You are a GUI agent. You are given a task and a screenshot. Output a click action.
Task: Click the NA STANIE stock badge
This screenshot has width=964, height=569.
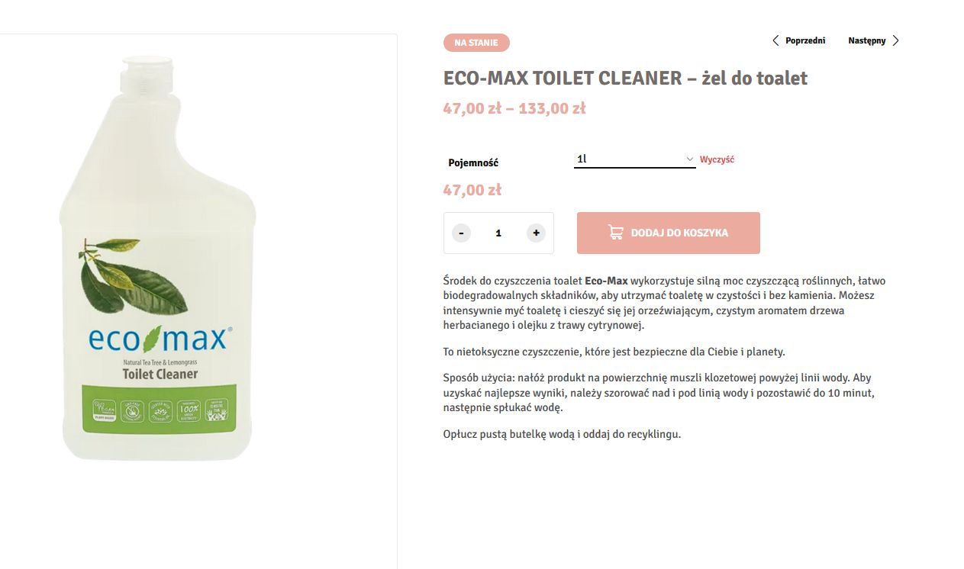pyautogui.click(x=476, y=43)
